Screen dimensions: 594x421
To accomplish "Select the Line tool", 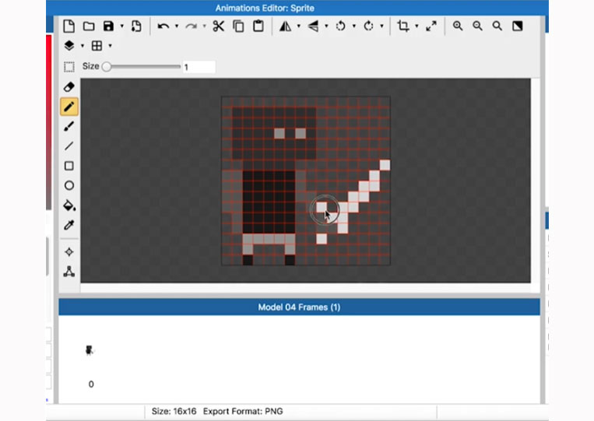I will point(69,146).
